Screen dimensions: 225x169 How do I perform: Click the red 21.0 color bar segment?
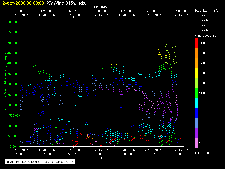click(196, 43)
